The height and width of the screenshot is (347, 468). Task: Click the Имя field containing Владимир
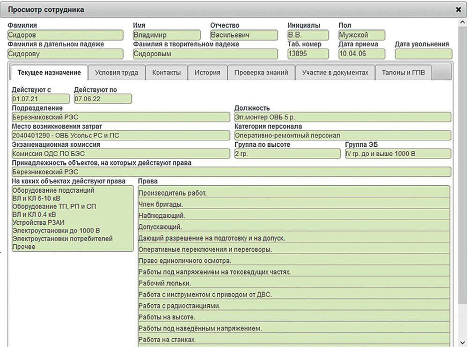click(x=167, y=35)
